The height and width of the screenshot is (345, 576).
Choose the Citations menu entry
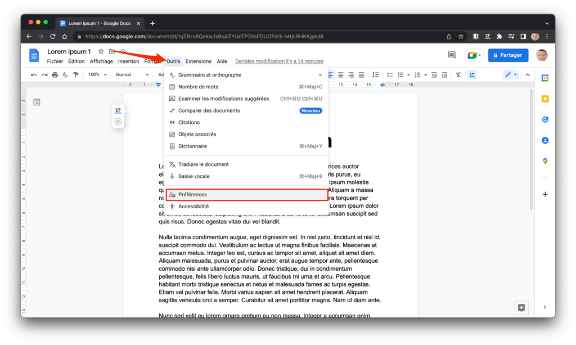click(246, 122)
